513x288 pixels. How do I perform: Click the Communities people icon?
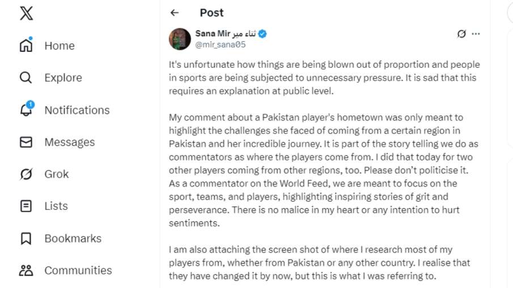[x=26, y=270]
